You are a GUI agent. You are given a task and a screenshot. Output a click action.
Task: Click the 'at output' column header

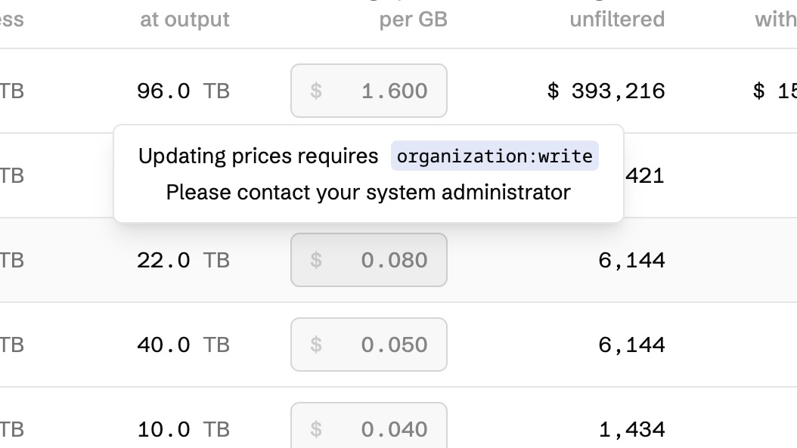pyautogui.click(x=183, y=20)
